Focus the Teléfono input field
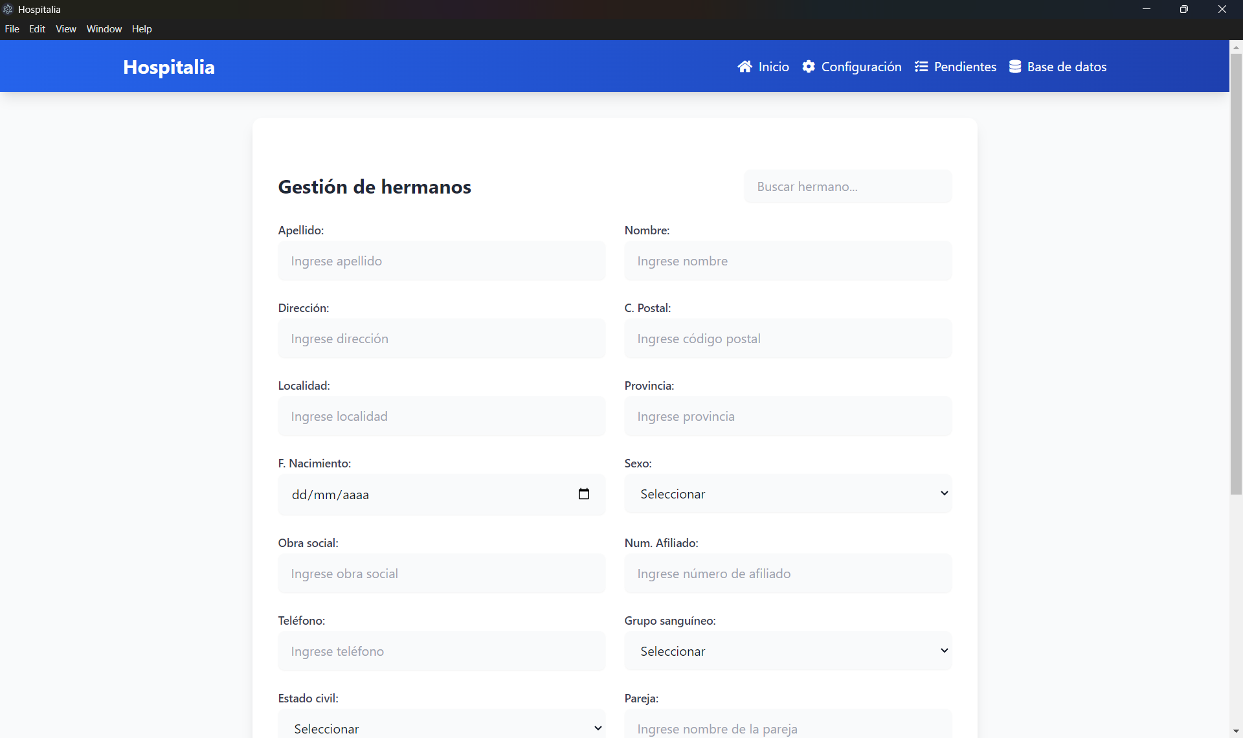This screenshot has width=1243, height=738. click(442, 651)
